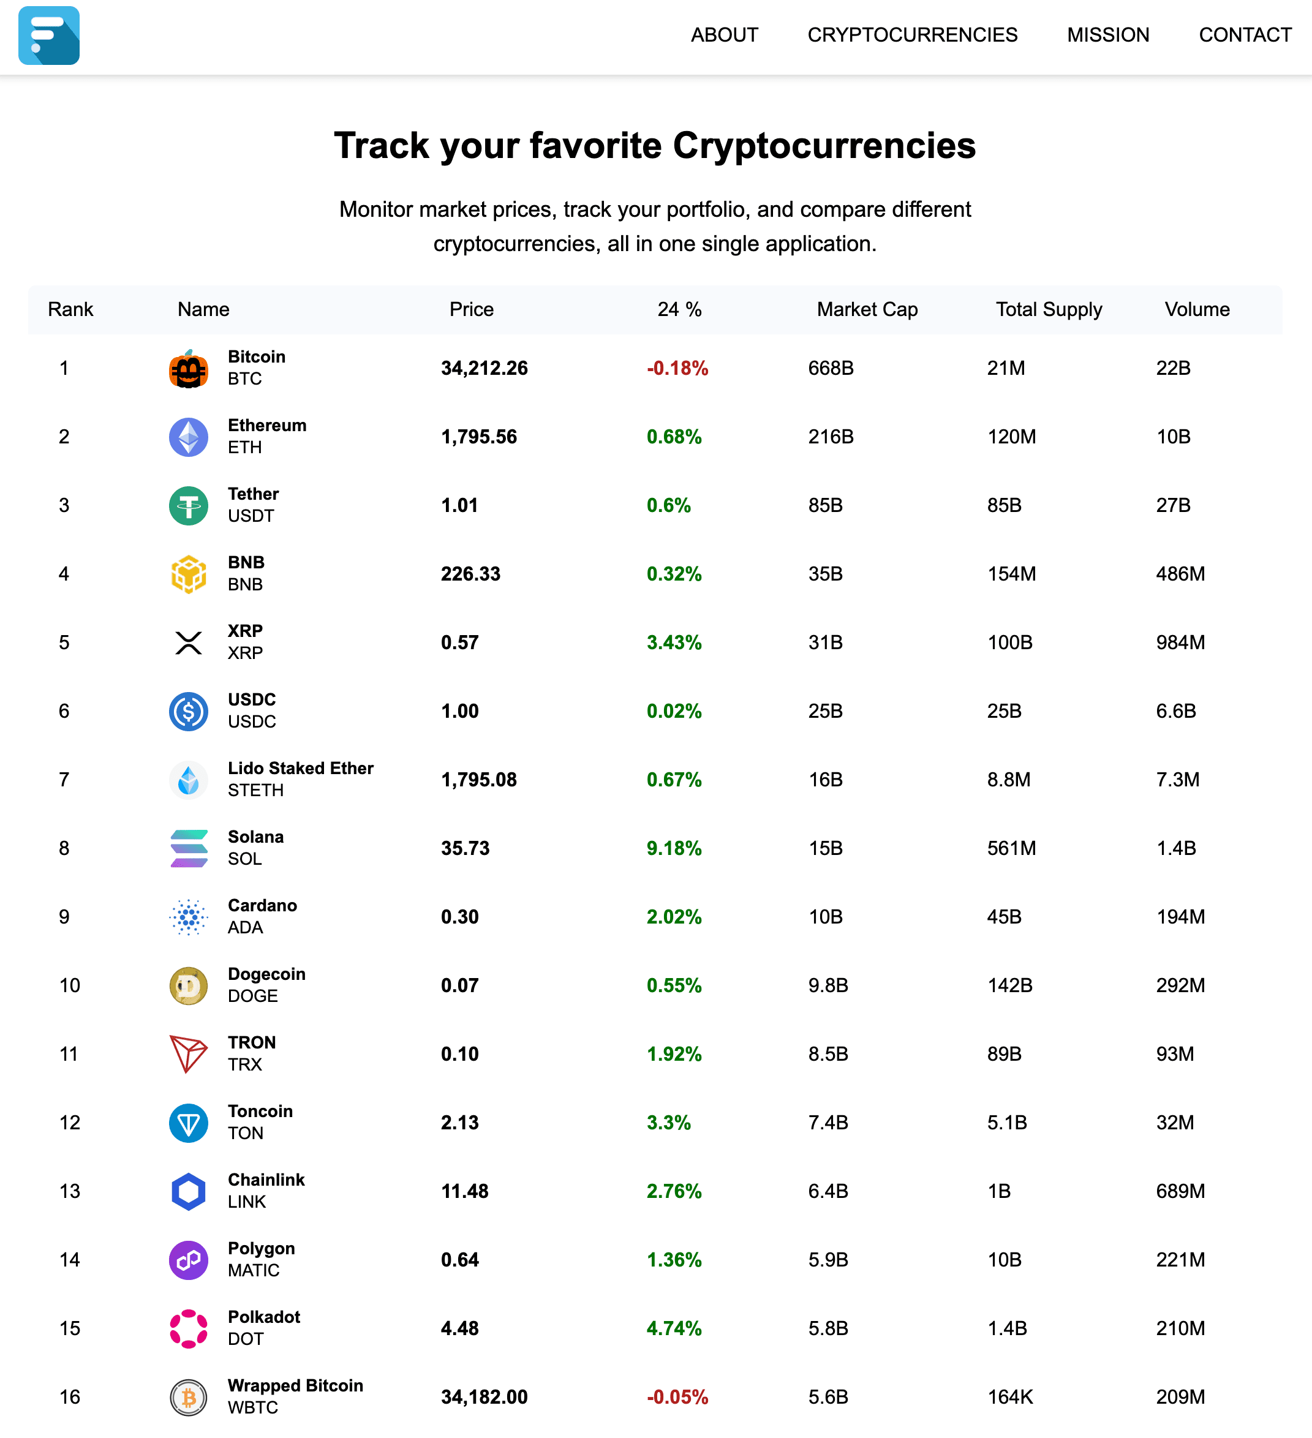
Task: Open the MISSION page
Action: point(1108,34)
